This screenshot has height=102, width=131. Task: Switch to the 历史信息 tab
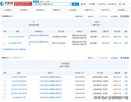[122, 10]
